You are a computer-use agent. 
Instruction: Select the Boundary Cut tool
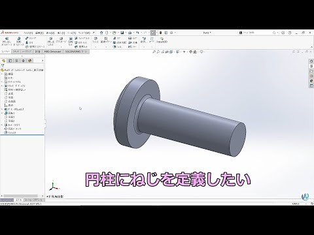[x=81, y=46]
